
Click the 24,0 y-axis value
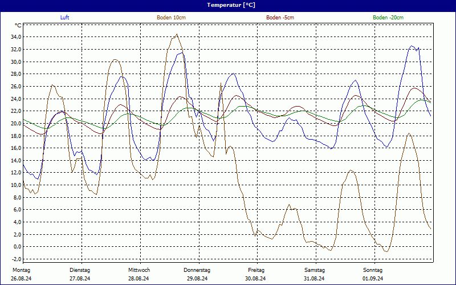coord(17,99)
